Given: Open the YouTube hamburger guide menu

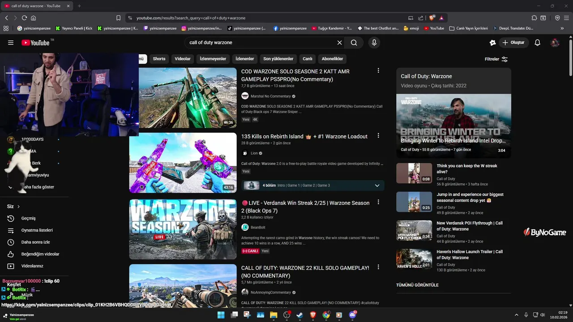Looking at the screenshot, I should point(11,42).
